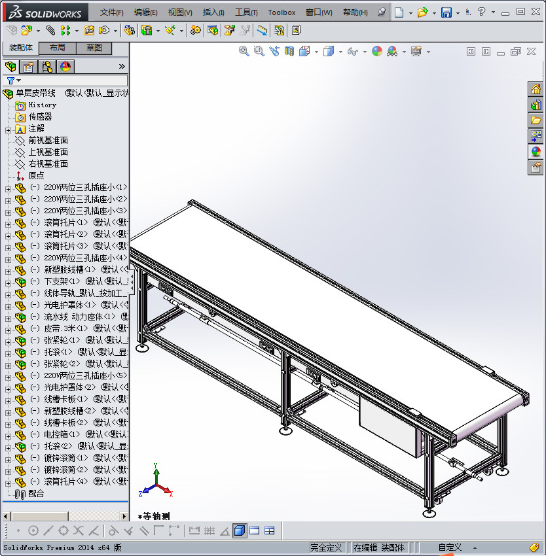The image size is (546, 556).
Task: Click the SolidWorks Resources home icon
Action: tap(536, 89)
